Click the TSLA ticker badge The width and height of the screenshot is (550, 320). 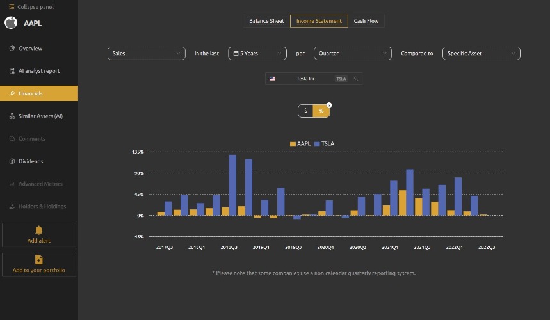(x=341, y=79)
